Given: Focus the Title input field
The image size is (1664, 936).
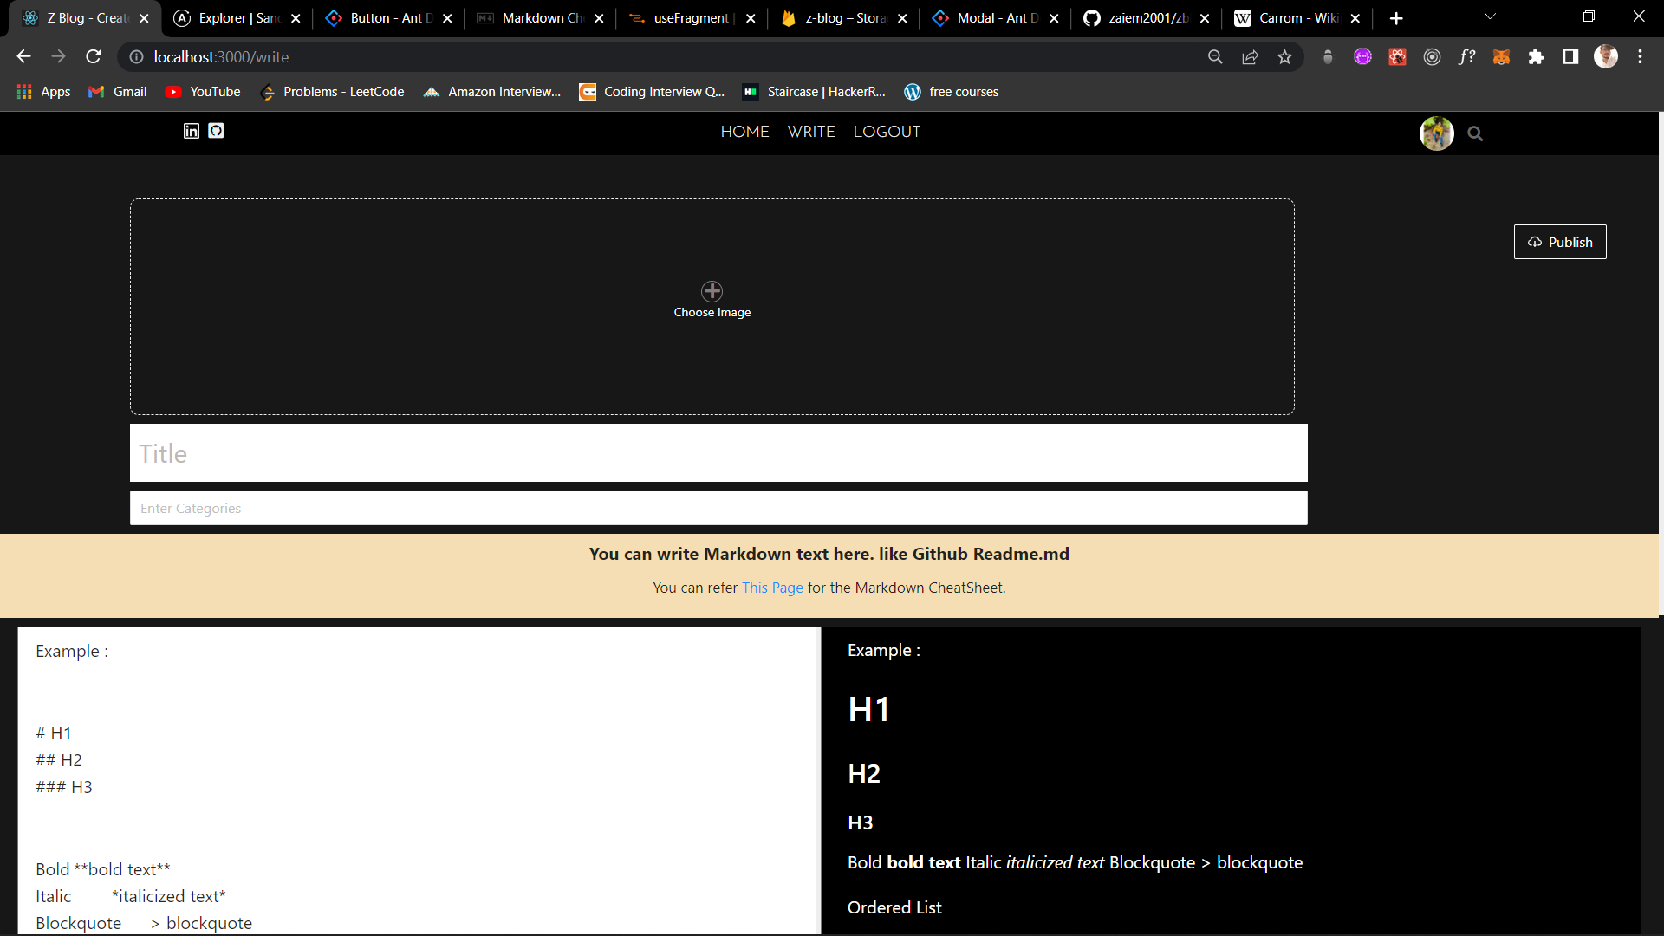Looking at the screenshot, I should (718, 453).
